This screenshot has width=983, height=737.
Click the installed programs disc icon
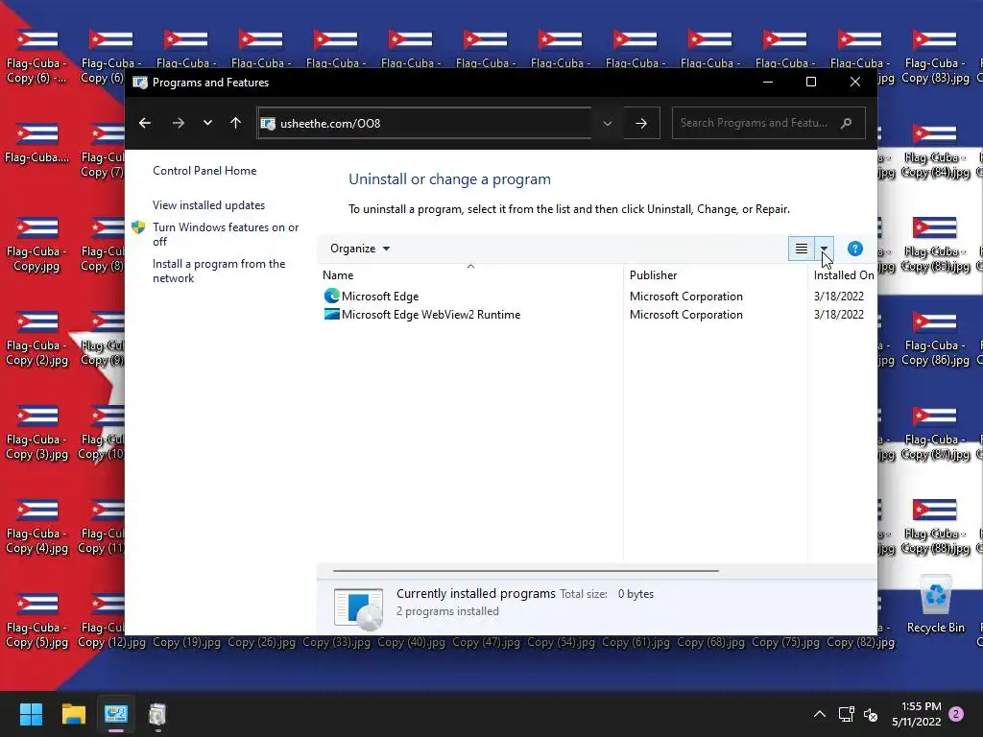(359, 607)
